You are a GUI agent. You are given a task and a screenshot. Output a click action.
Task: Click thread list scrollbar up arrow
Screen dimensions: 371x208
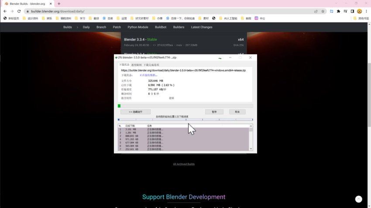[x=251, y=126]
